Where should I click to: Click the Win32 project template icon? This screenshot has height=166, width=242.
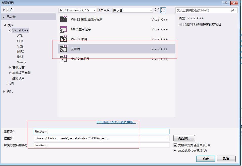64,39
